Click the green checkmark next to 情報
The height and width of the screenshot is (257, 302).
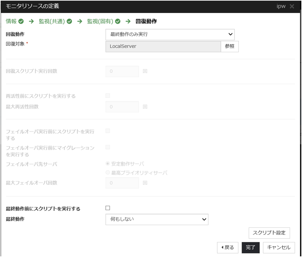pos(21,22)
